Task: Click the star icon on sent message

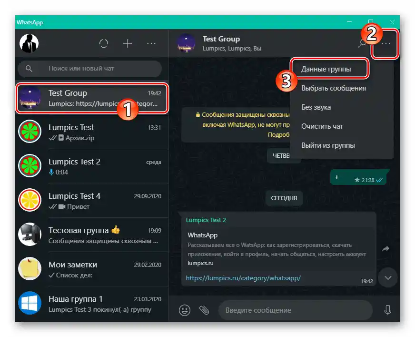Action: point(357,180)
